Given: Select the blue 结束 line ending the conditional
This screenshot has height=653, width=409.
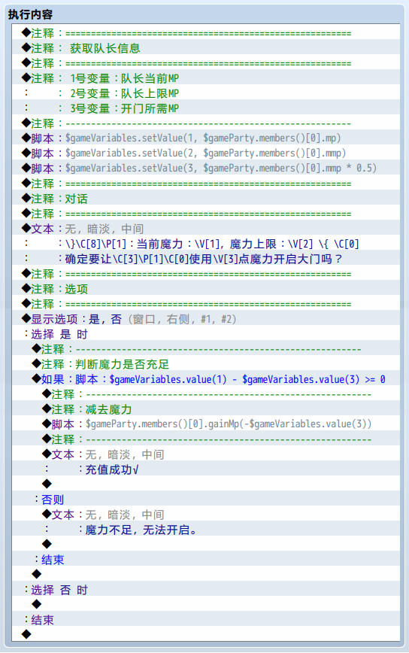Looking at the screenshot, I should click(206, 560).
